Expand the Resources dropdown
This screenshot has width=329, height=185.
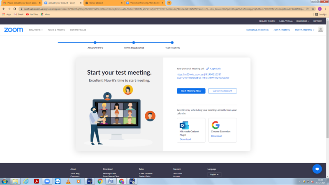(303, 21)
